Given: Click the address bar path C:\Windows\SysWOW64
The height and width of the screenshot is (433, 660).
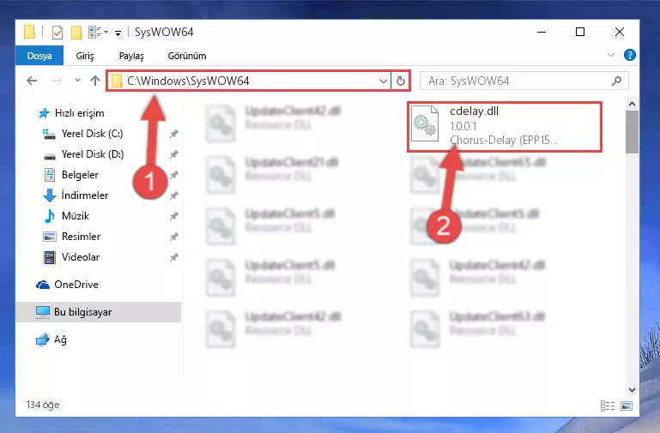Looking at the screenshot, I should click(188, 81).
